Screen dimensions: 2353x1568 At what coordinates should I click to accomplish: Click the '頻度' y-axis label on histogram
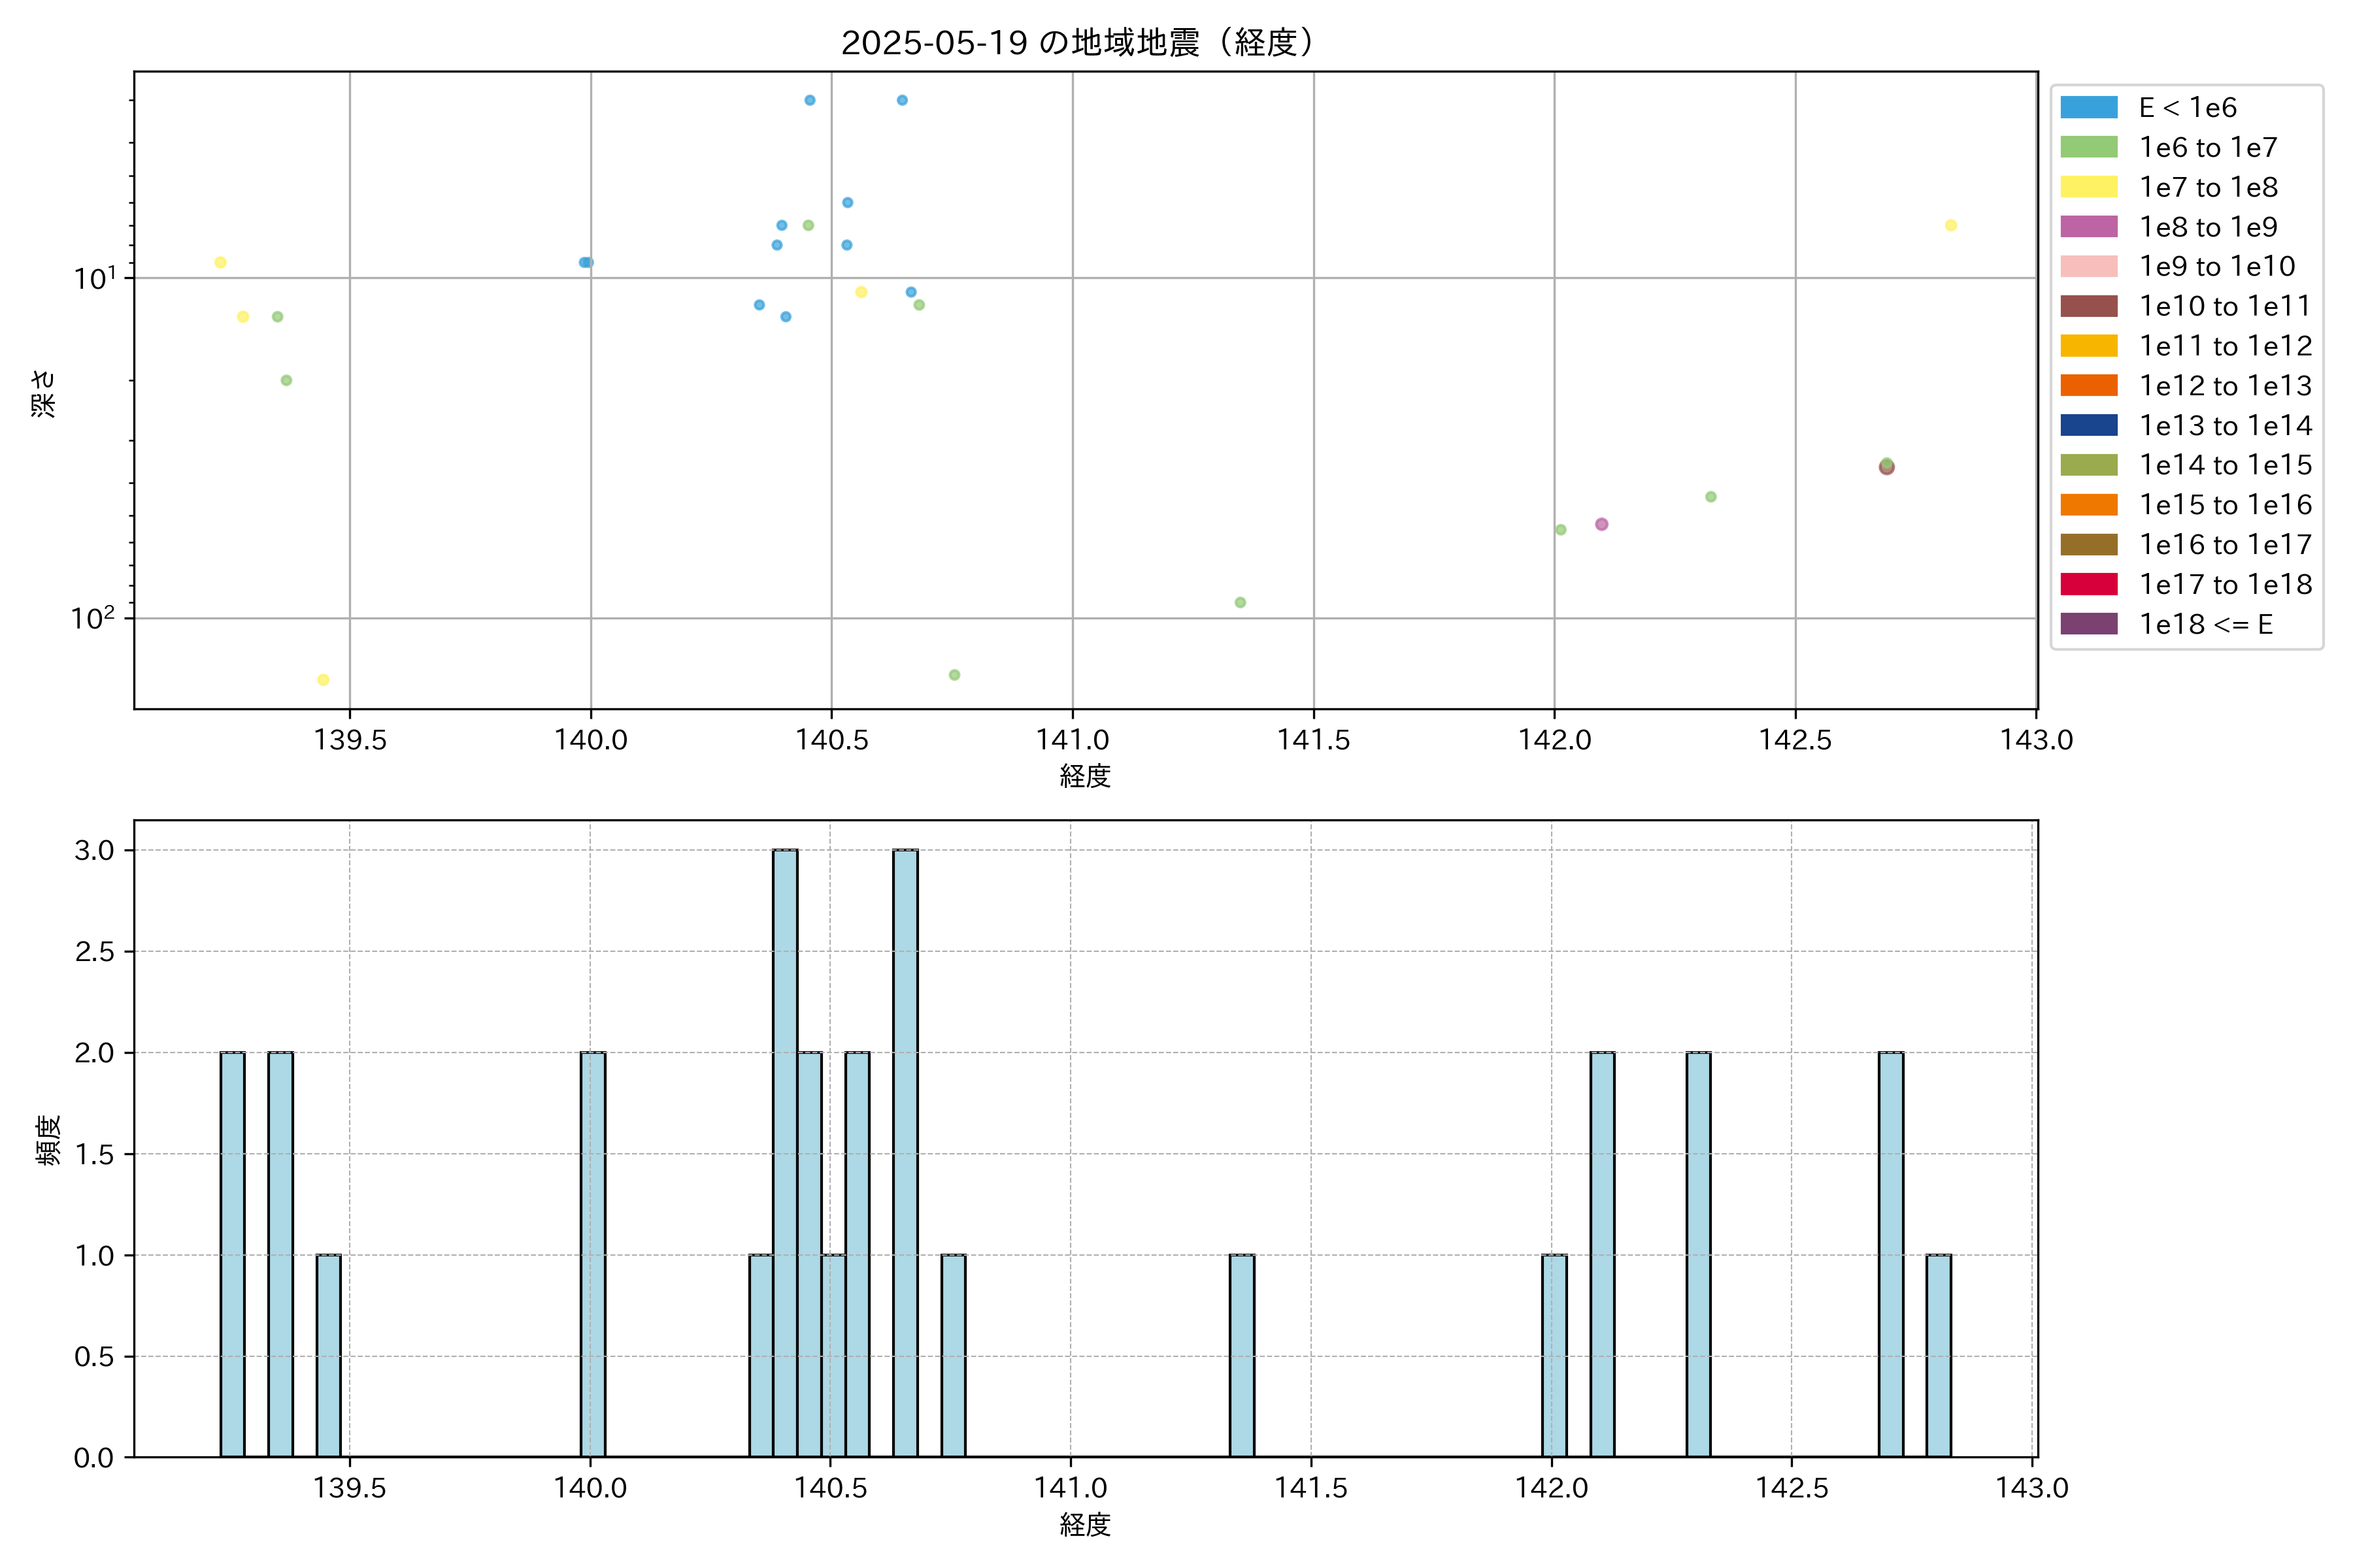click(48, 1140)
